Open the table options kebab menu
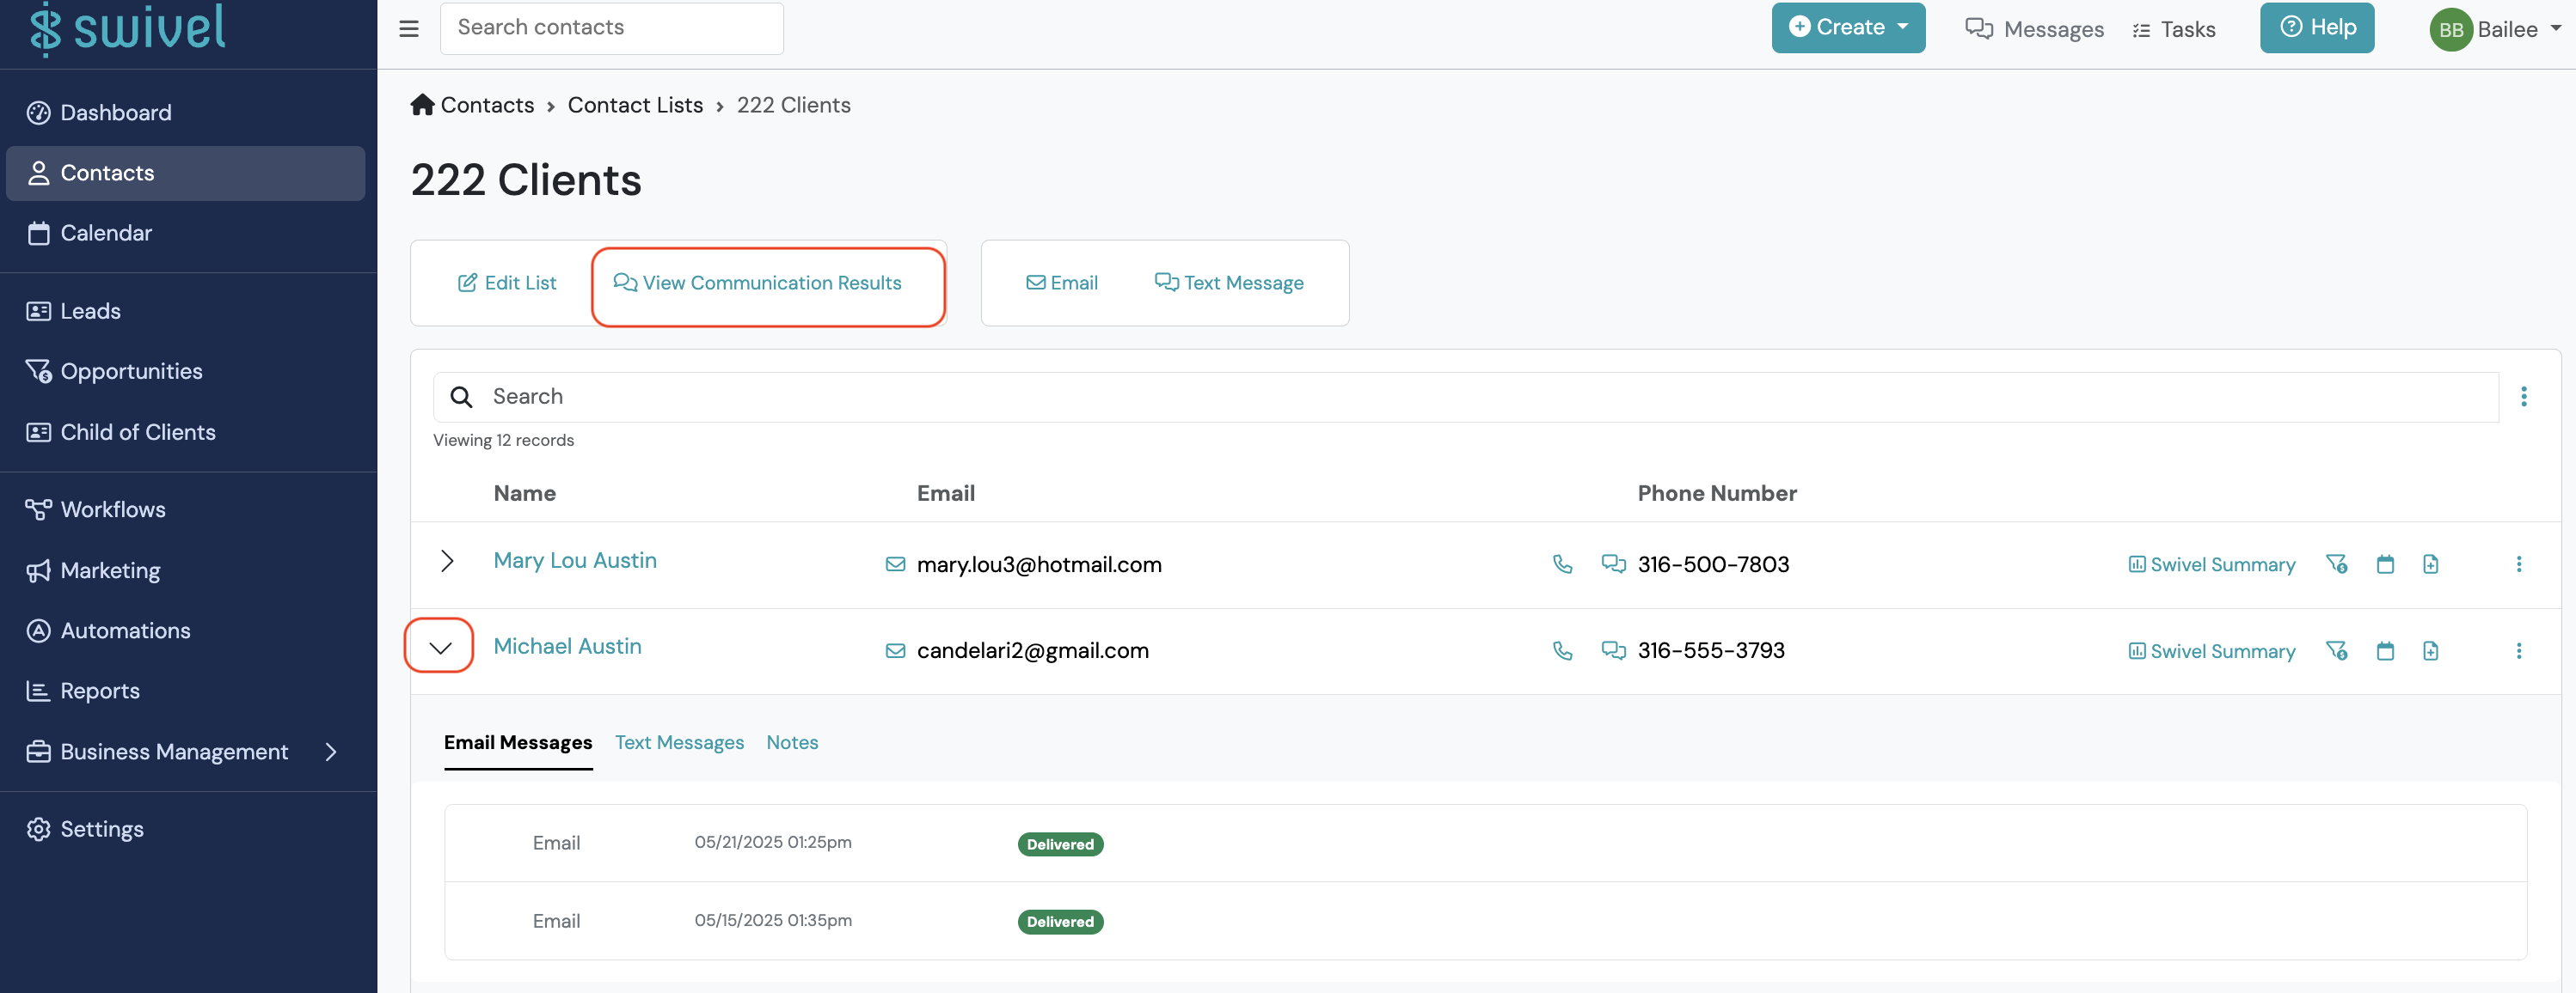The height and width of the screenshot is (993, 2576). (2524, 397)
